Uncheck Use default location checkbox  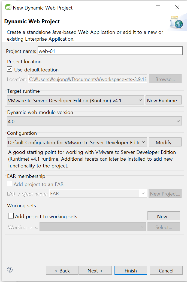(x=10, y=69)
